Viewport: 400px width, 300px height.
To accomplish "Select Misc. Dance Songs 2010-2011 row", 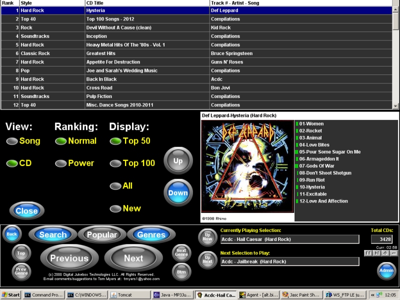I will pos(196,105).
